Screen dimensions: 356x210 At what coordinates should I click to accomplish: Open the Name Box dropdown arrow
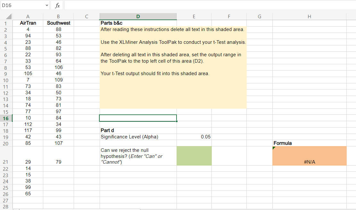(47, 5)
